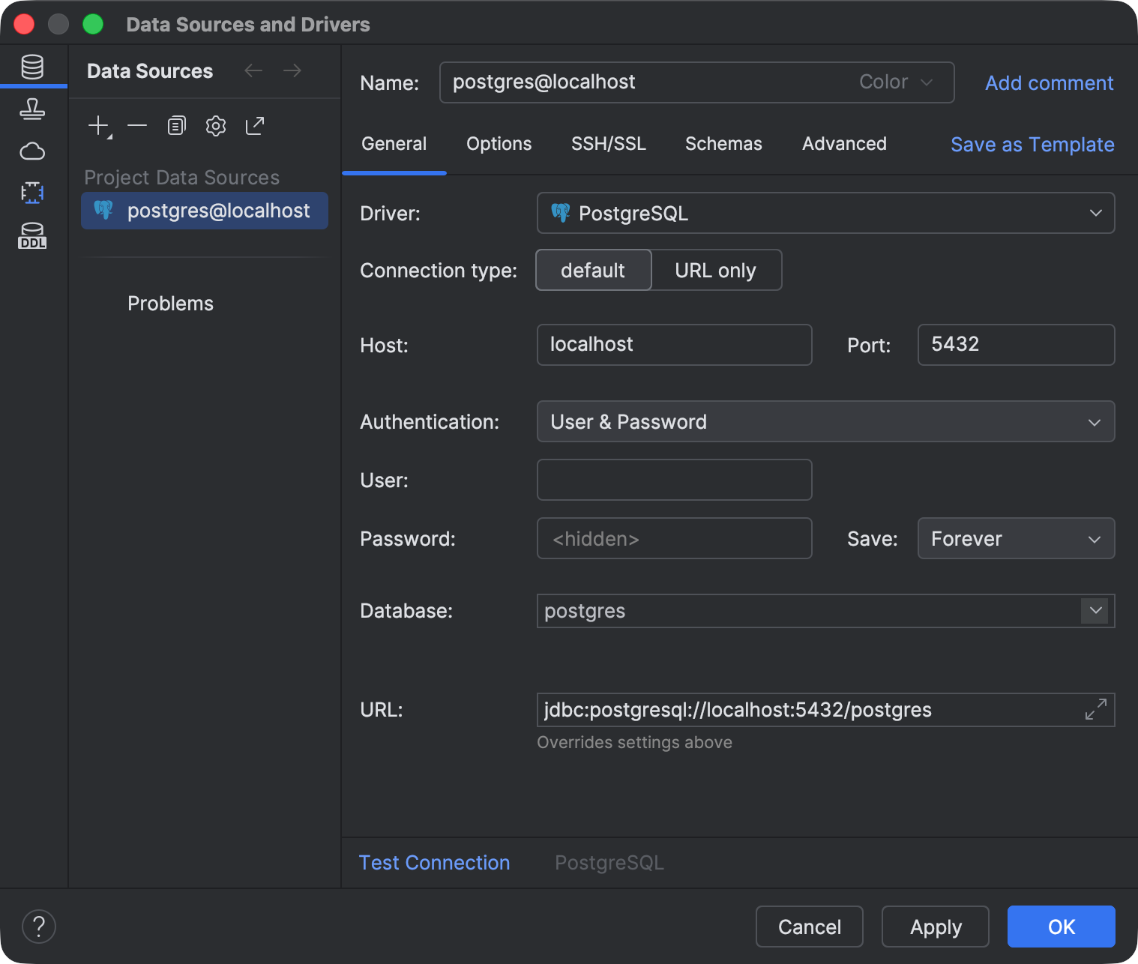Screen dimensions: 1138x964
Task: Click the empty User input field
Action: click(675, 480)
